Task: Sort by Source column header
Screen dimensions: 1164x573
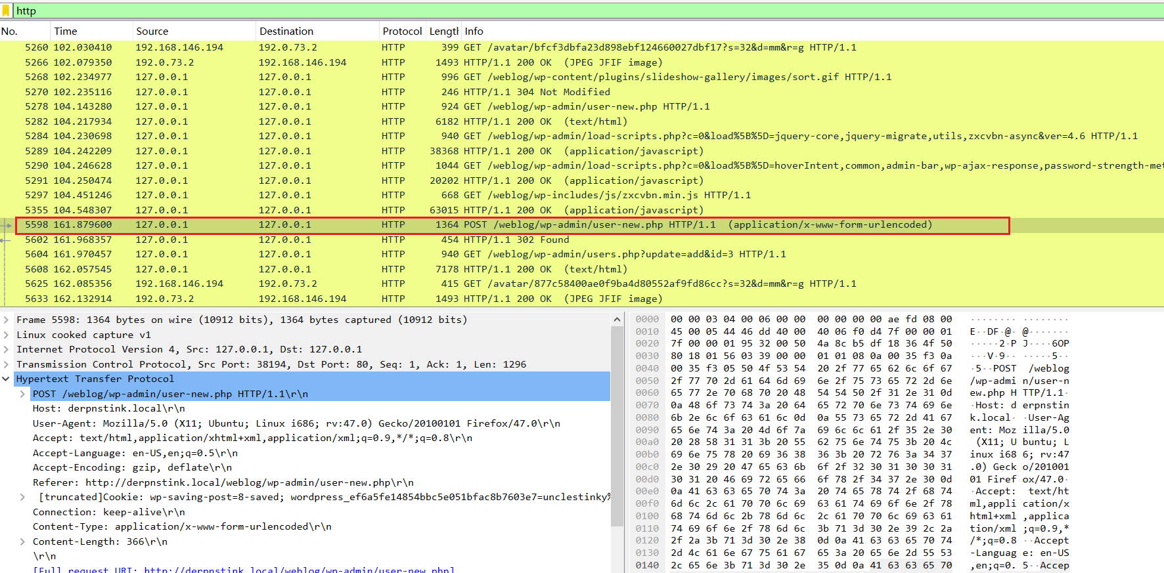Action: 194,32
